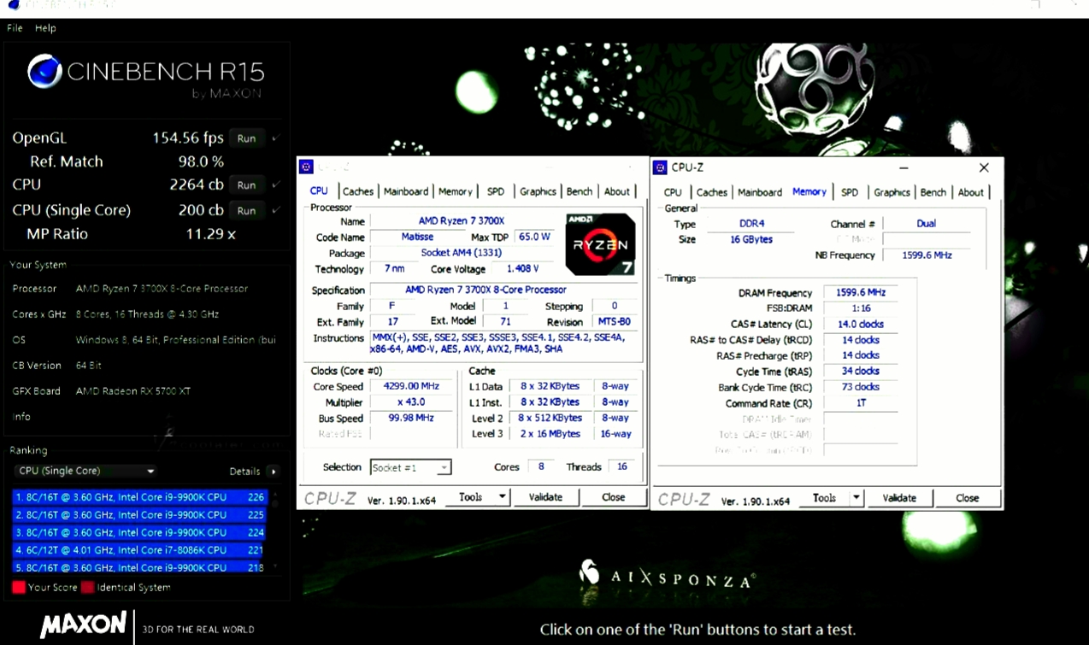Click Tools button in right CPU-Z
Viewport: 1089px width, 645px height.
(825, 498)
